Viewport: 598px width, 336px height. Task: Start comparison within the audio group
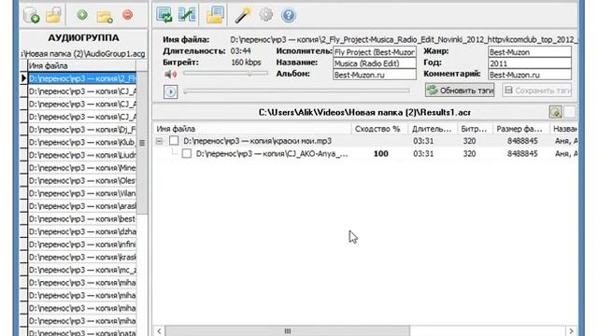click(164, 15)
